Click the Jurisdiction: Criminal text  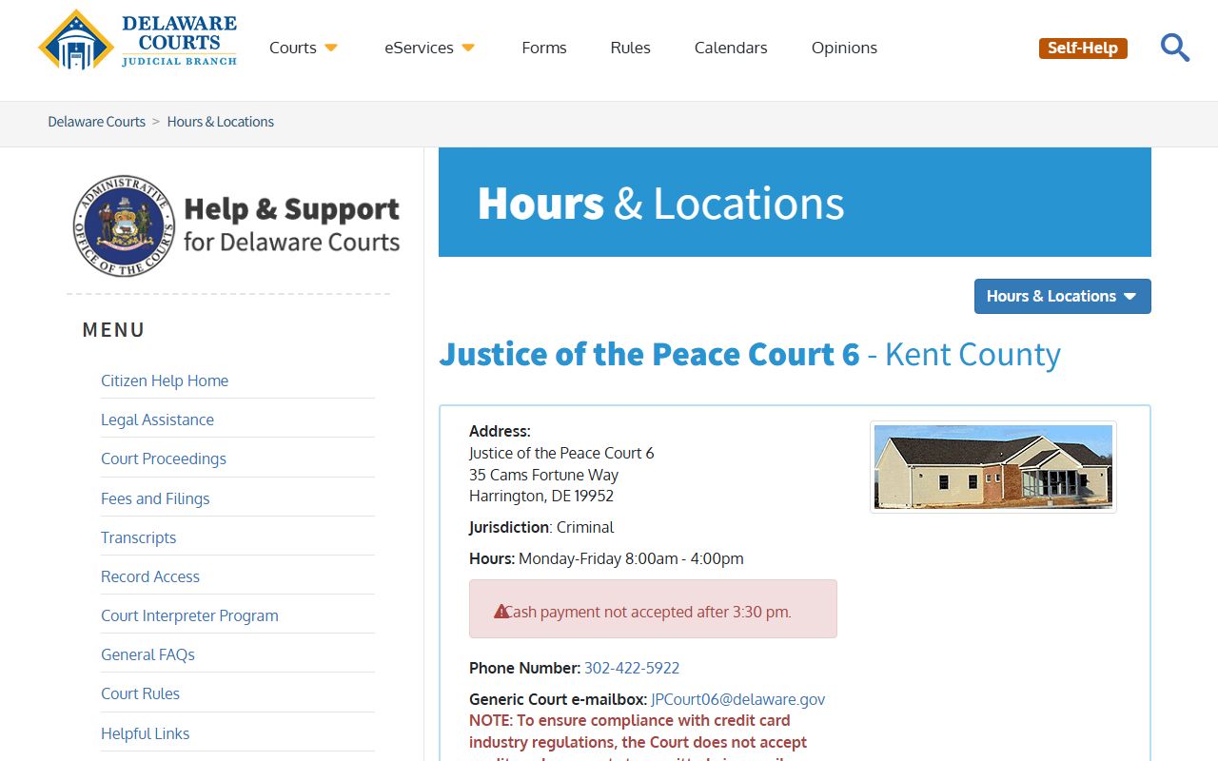[541, 527]
